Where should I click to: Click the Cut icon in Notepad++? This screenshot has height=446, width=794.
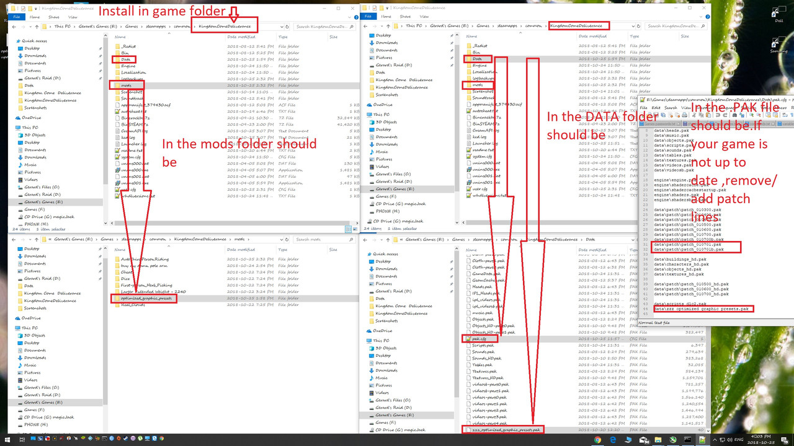[x=694, y=115]
